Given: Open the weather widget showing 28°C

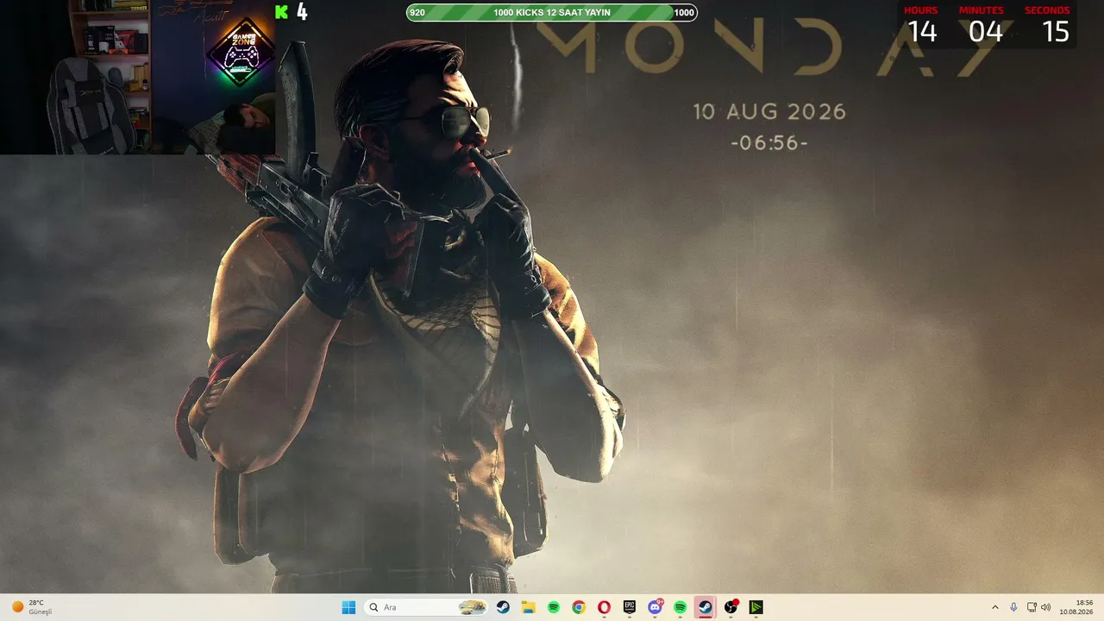Looking at the screenshot, I should [x=33, y=607].
